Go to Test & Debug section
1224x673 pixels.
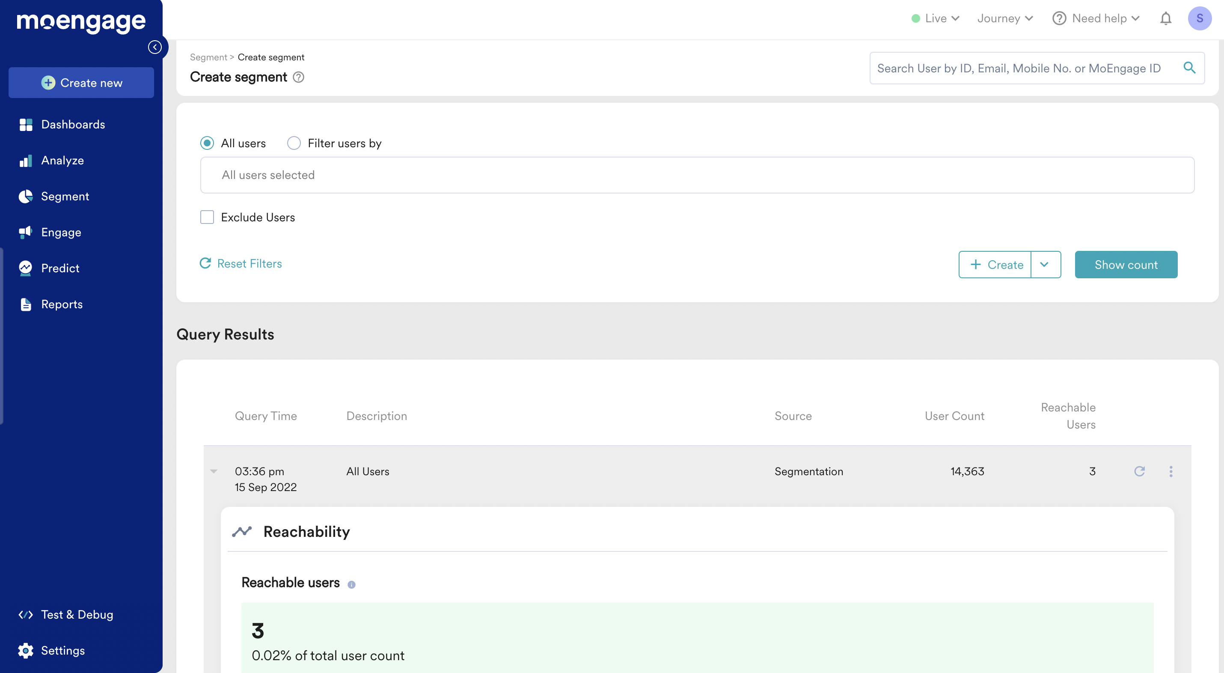point(77,614)
